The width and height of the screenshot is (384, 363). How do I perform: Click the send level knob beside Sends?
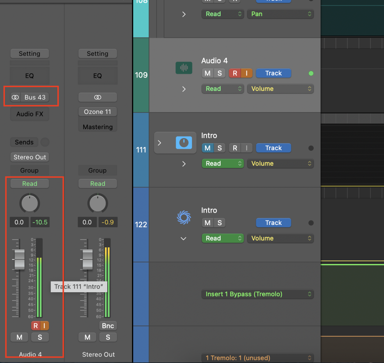point(45,142)
